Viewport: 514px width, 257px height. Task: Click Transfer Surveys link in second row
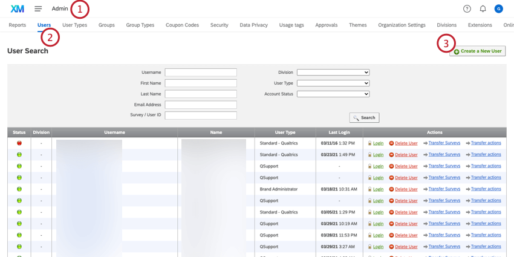pyautogui.click(x=444, y=154)
